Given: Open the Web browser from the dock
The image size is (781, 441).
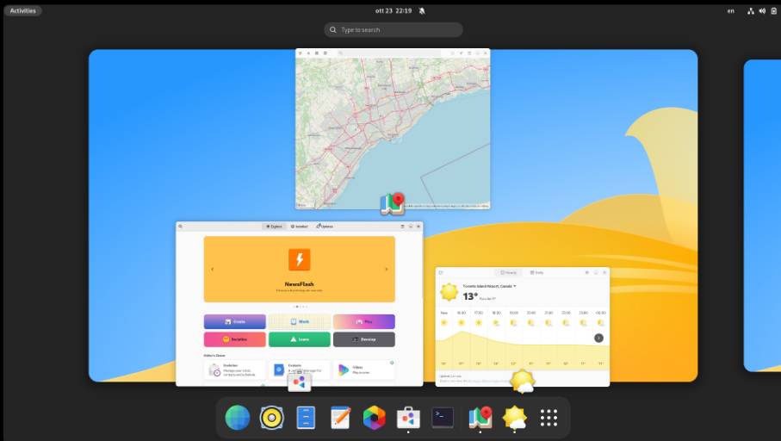Looking at the screenshot, I should click(x=238, y=418).
